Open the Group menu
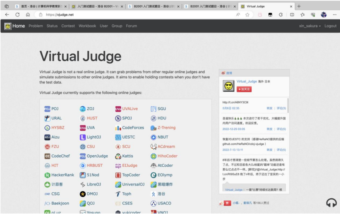This screenshot has width=340, height=214. (x=117, y=26)
